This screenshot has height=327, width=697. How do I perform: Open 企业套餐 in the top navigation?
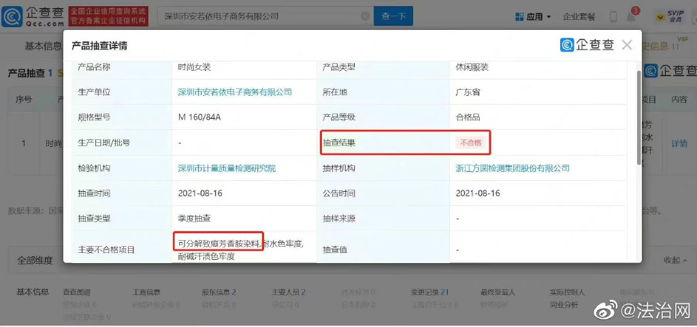tap(579, 16)
